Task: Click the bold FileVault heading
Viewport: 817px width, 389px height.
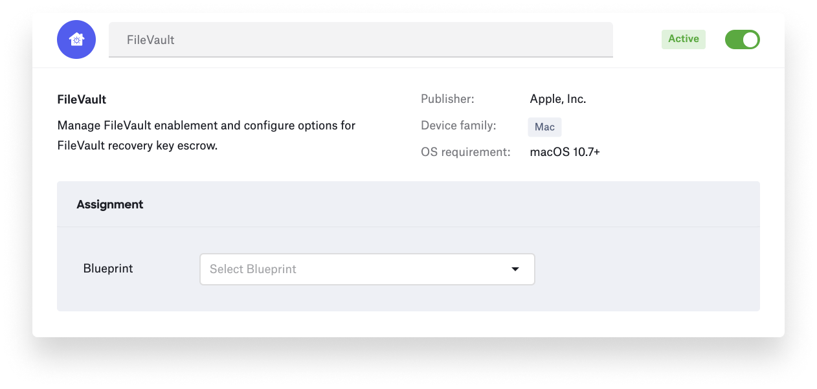Action: [82, 100]
